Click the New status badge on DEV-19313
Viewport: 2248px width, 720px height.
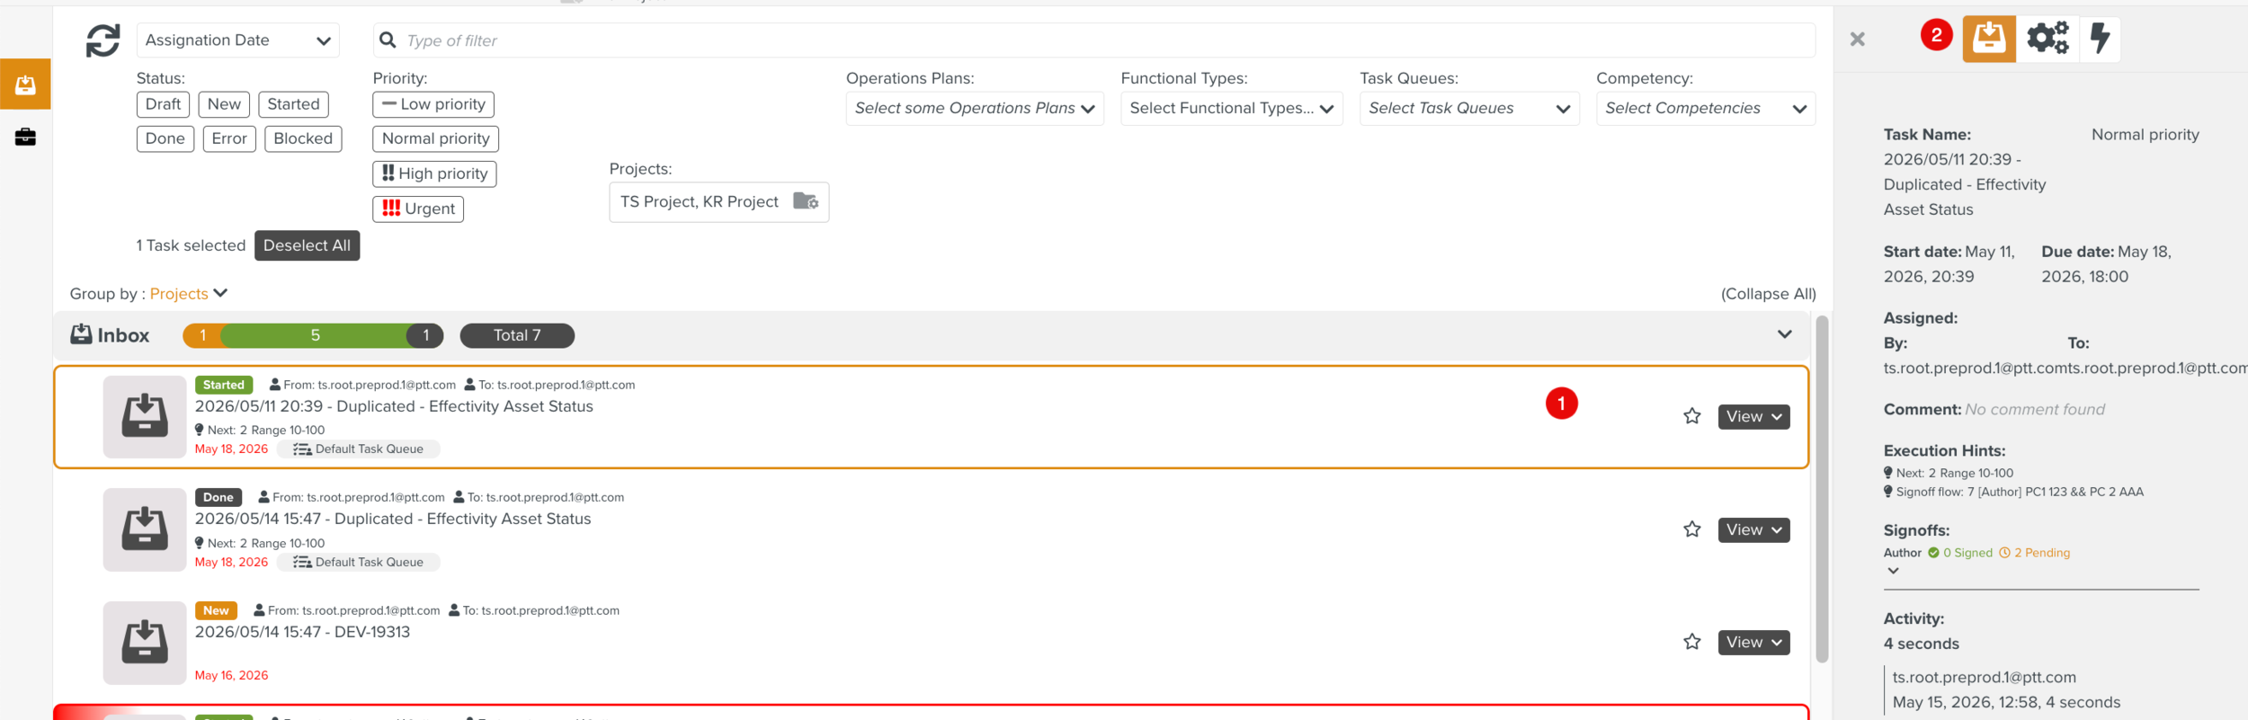point(216,610)
